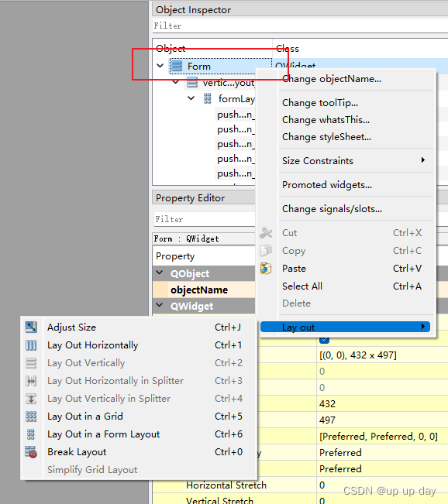Collapse the formLayout tree node

pyautogui.click(x=191, y=98)
